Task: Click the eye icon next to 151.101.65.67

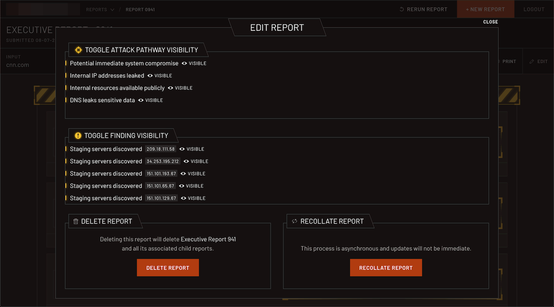Action: 182,186
